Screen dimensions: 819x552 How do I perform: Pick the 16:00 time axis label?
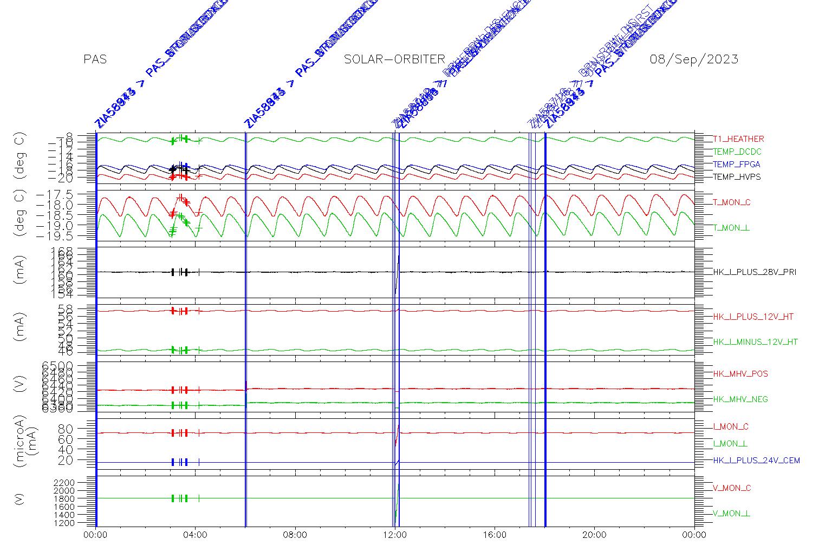pos(495,535)
